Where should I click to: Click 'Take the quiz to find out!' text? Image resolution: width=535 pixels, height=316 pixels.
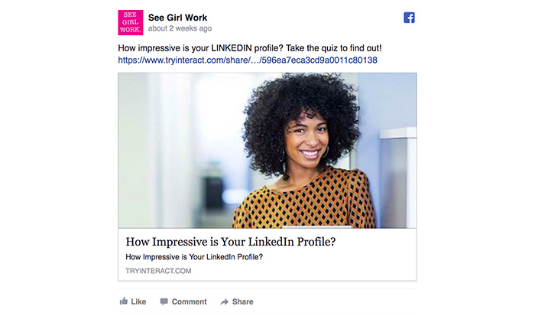pyautogui.click(x=333, y=48)
